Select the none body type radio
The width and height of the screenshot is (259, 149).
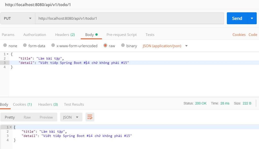[5, 45]
